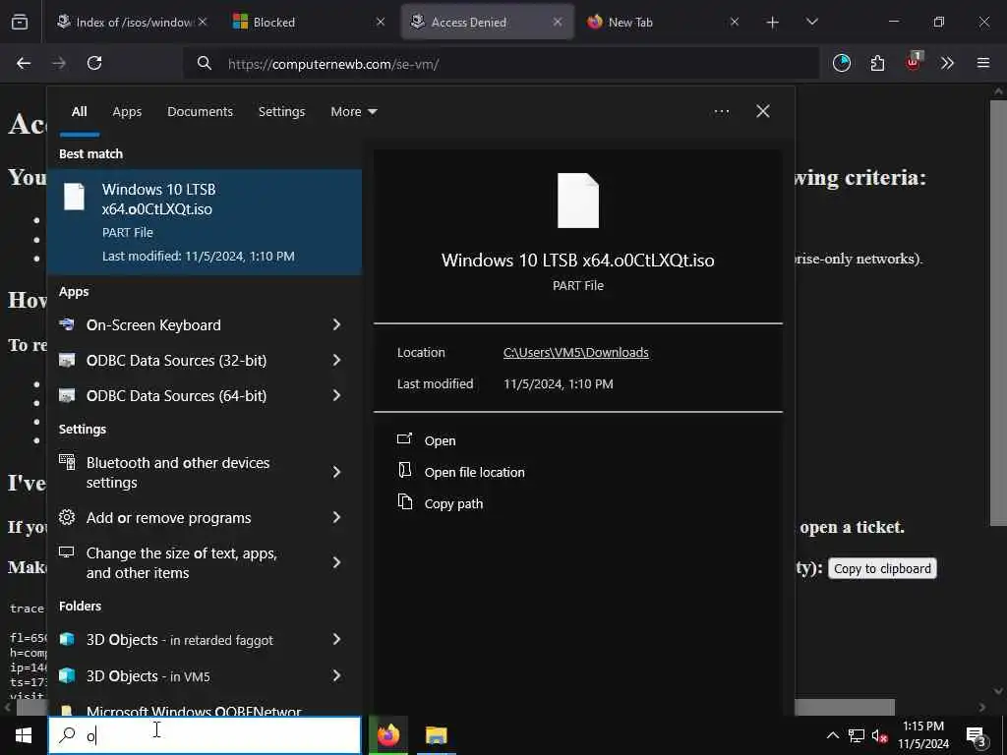Go back using browser back arrow
The image size is (1007, 755).
point(24,63)
